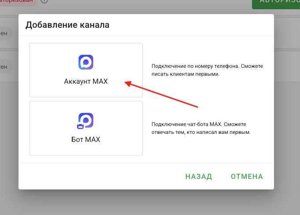This screenshot has width=300, height=215.
Task: Click the Добавление канала dialog title
Action: [x=67, y=25]
